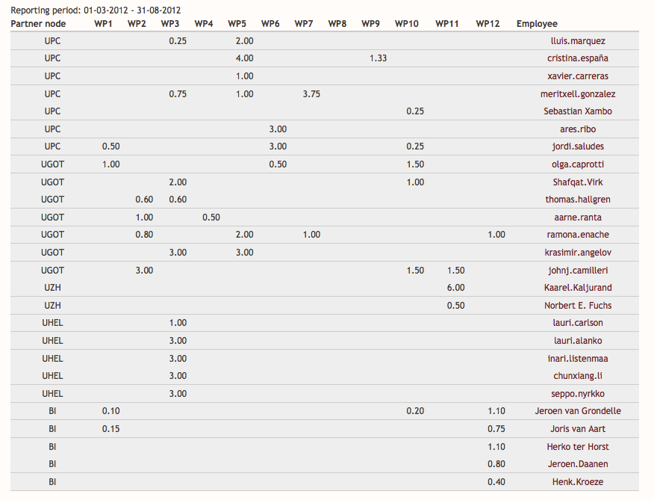Select WP12 value 1.00 in ramona.enache row
Screen dimensions: 654x500
496,235
